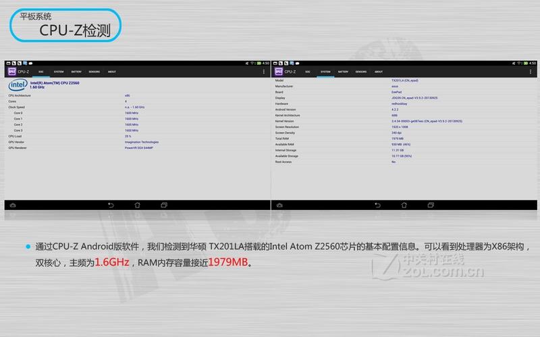Click the Model label on the System screen
The image size is (540, 337).
[279, 80]
